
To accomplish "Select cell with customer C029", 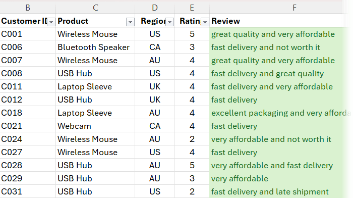I will tap(28, 178).
